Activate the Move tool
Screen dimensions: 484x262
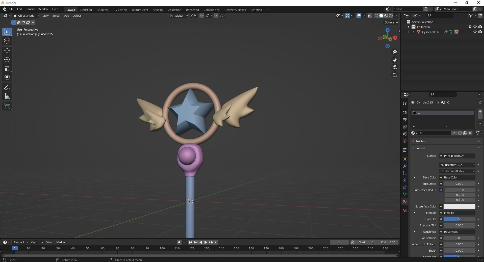pos(7,51)
